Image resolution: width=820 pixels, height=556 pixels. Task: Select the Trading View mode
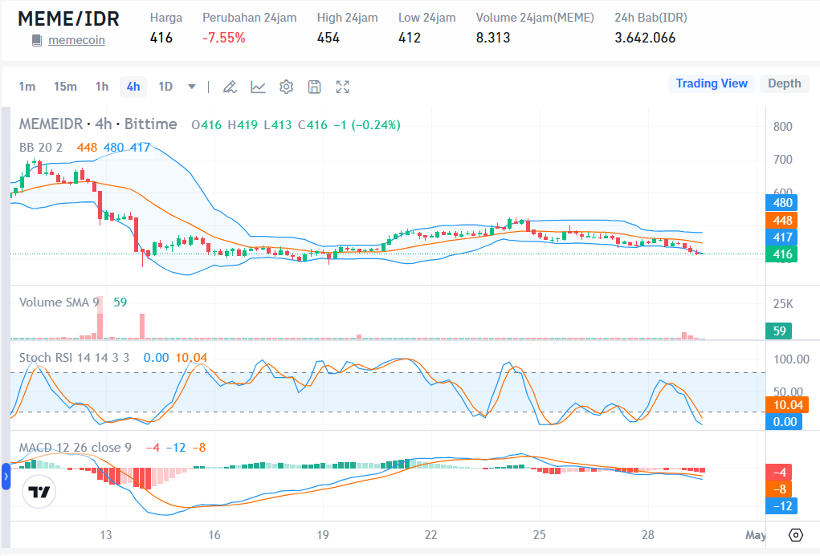pyautogui.click(x=712, y=83)
